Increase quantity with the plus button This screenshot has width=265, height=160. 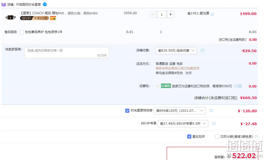[x=171, y=14]
